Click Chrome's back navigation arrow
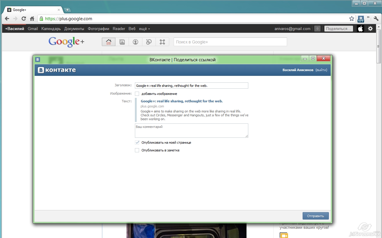This screenshot has width=382, height=238. [x=7, y=18]
